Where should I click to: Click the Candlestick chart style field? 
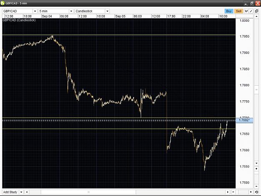click(x=90, y=11)
